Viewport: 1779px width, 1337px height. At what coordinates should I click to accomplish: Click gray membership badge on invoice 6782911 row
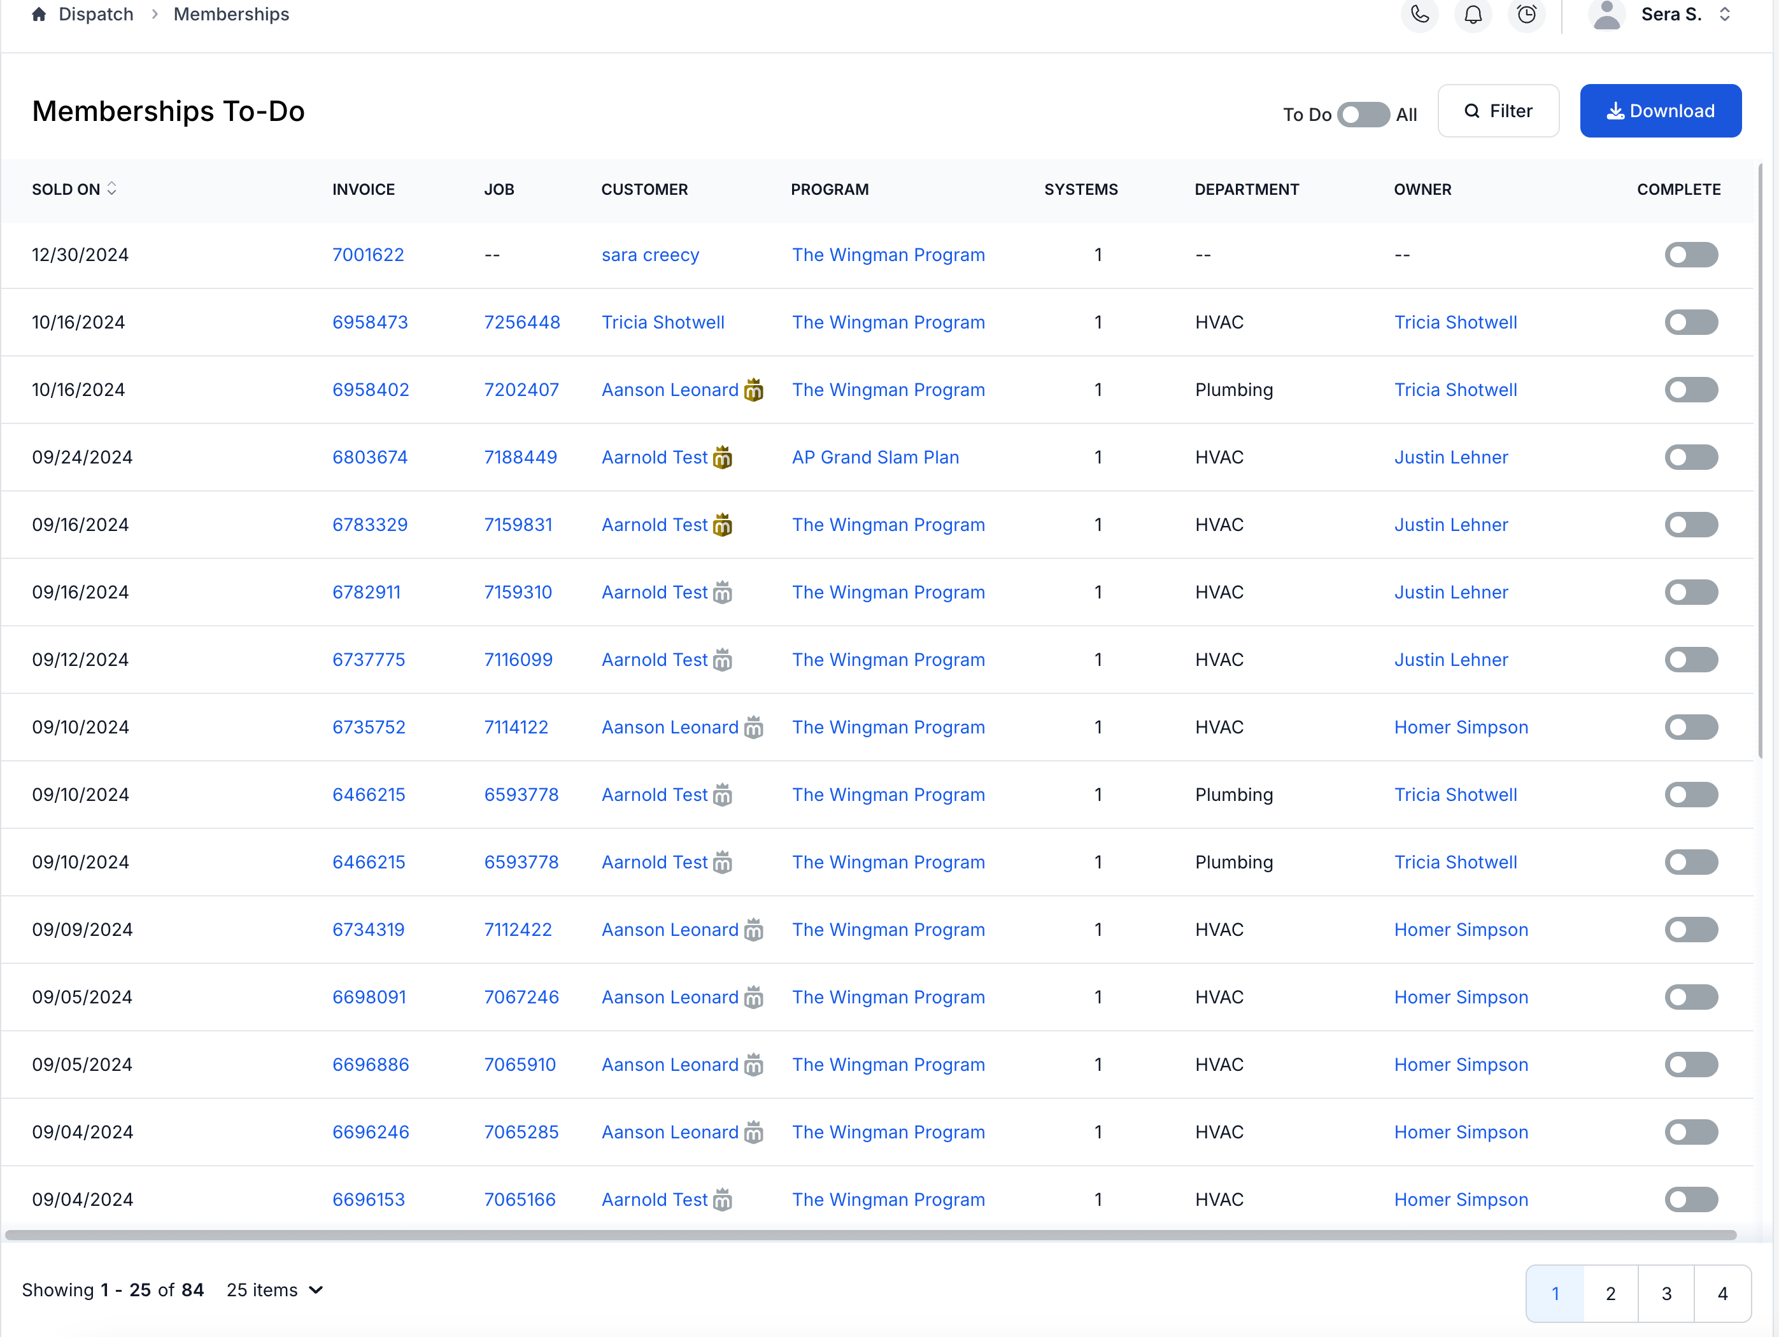tap(722, 593)
